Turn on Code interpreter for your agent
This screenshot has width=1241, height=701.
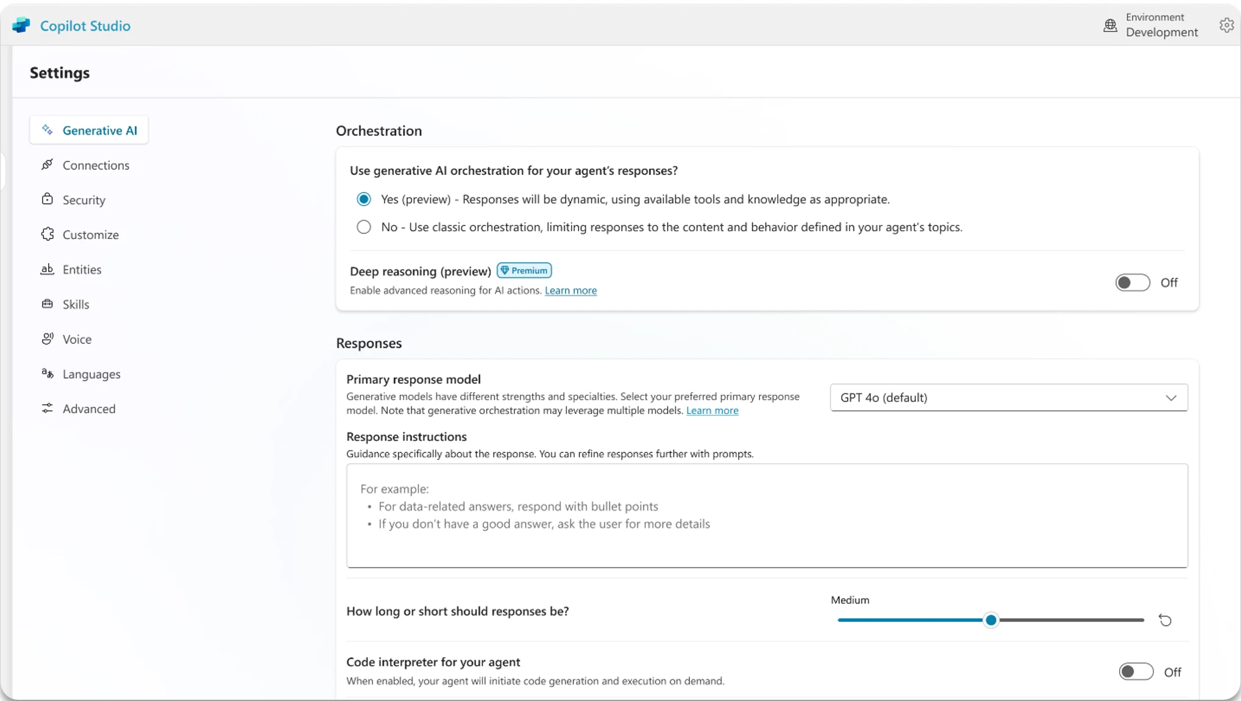tap(1136, 671)
